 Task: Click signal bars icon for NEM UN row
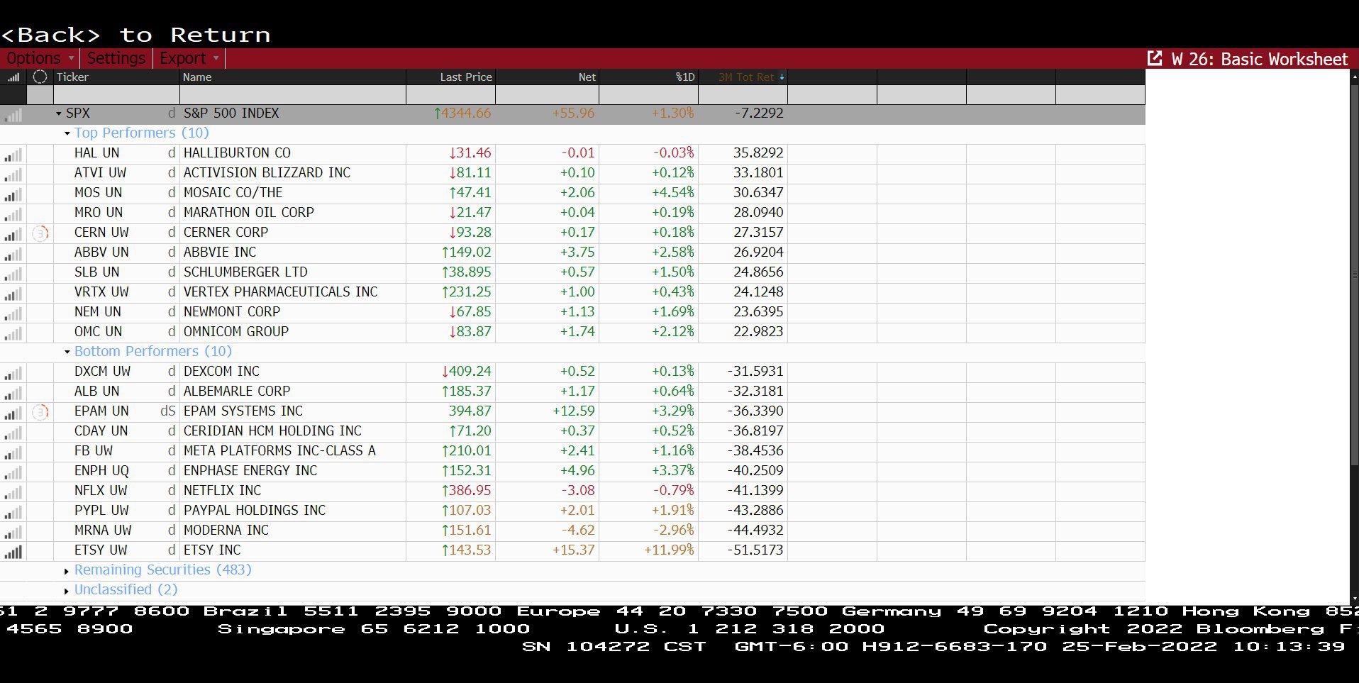click(13, 313)
